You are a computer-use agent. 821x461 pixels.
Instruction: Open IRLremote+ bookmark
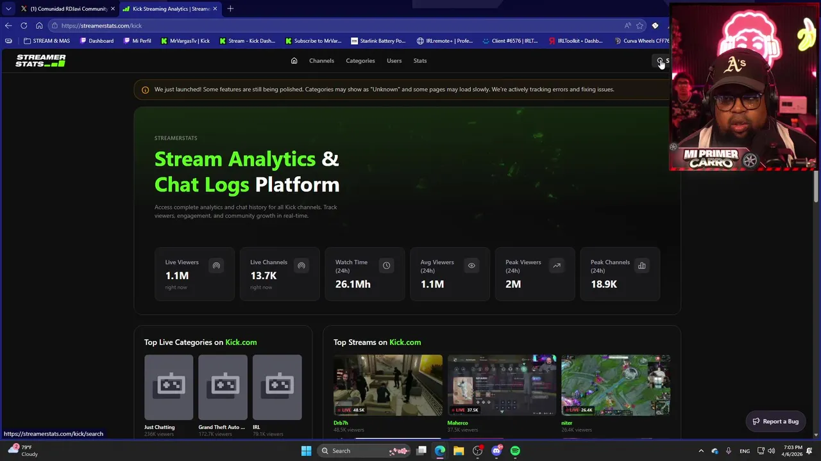(444, 41)
